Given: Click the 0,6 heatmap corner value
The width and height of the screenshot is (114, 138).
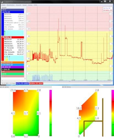Looking at the screenshot, I should 13,136.
